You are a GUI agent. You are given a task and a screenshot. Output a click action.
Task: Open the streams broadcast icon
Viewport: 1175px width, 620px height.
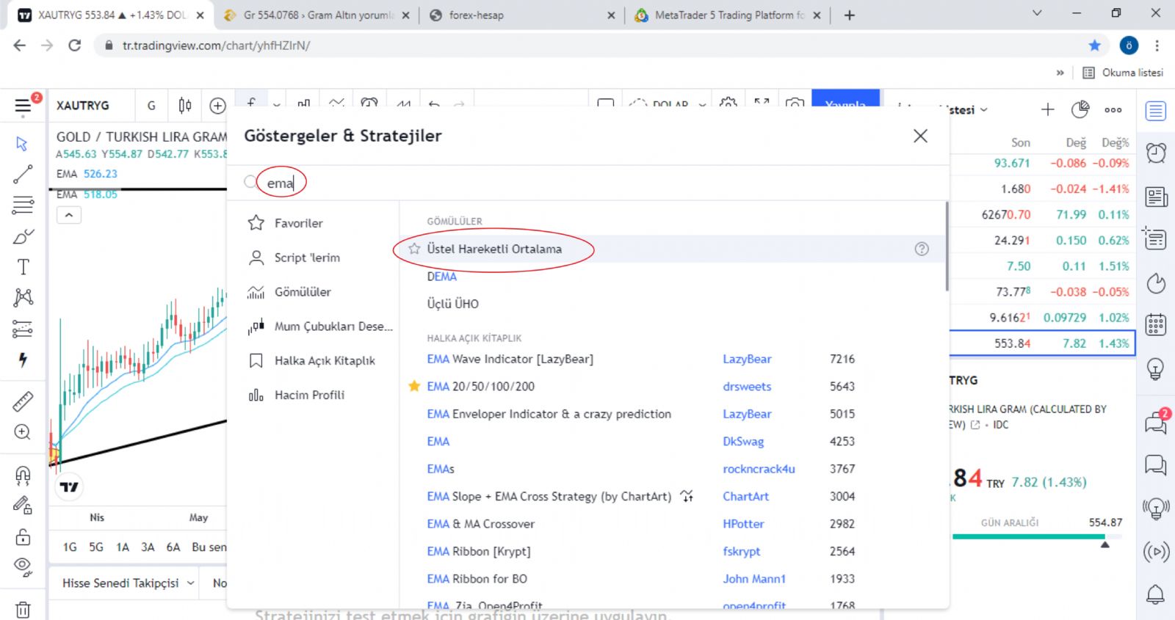[x=1156, y=552]
